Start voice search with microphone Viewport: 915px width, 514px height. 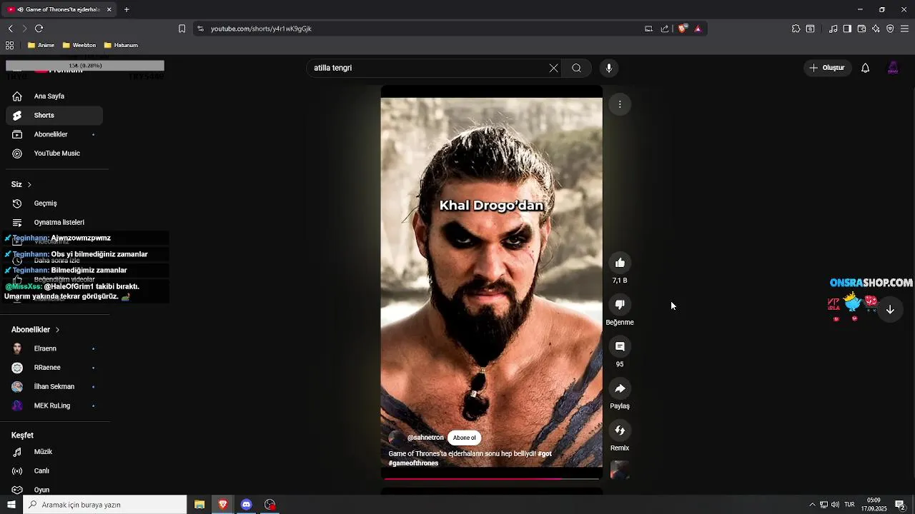pos(609,68)
